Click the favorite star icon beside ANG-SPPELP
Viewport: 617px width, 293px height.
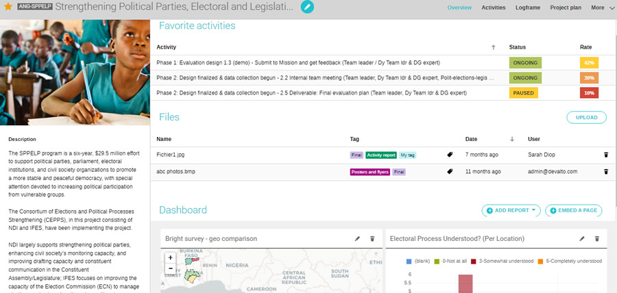(8, 7)
